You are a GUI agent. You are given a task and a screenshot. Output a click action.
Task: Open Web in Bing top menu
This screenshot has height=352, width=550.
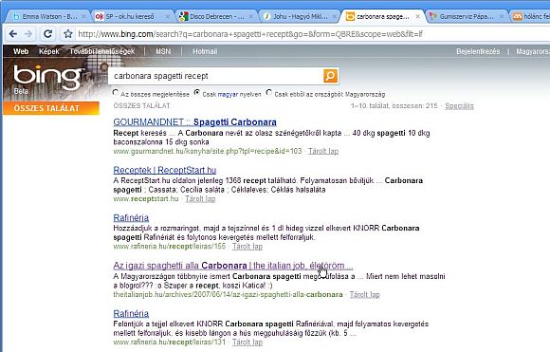click(21, 51)
